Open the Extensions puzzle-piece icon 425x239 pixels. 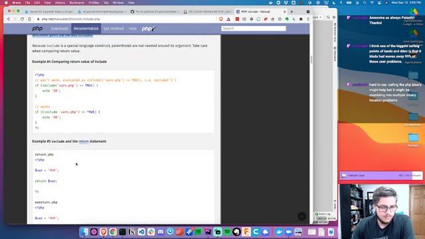[x=301, y=19]
